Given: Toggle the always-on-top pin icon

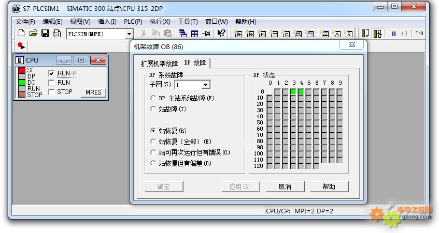Looking at the screenshot, I should 206,34.
